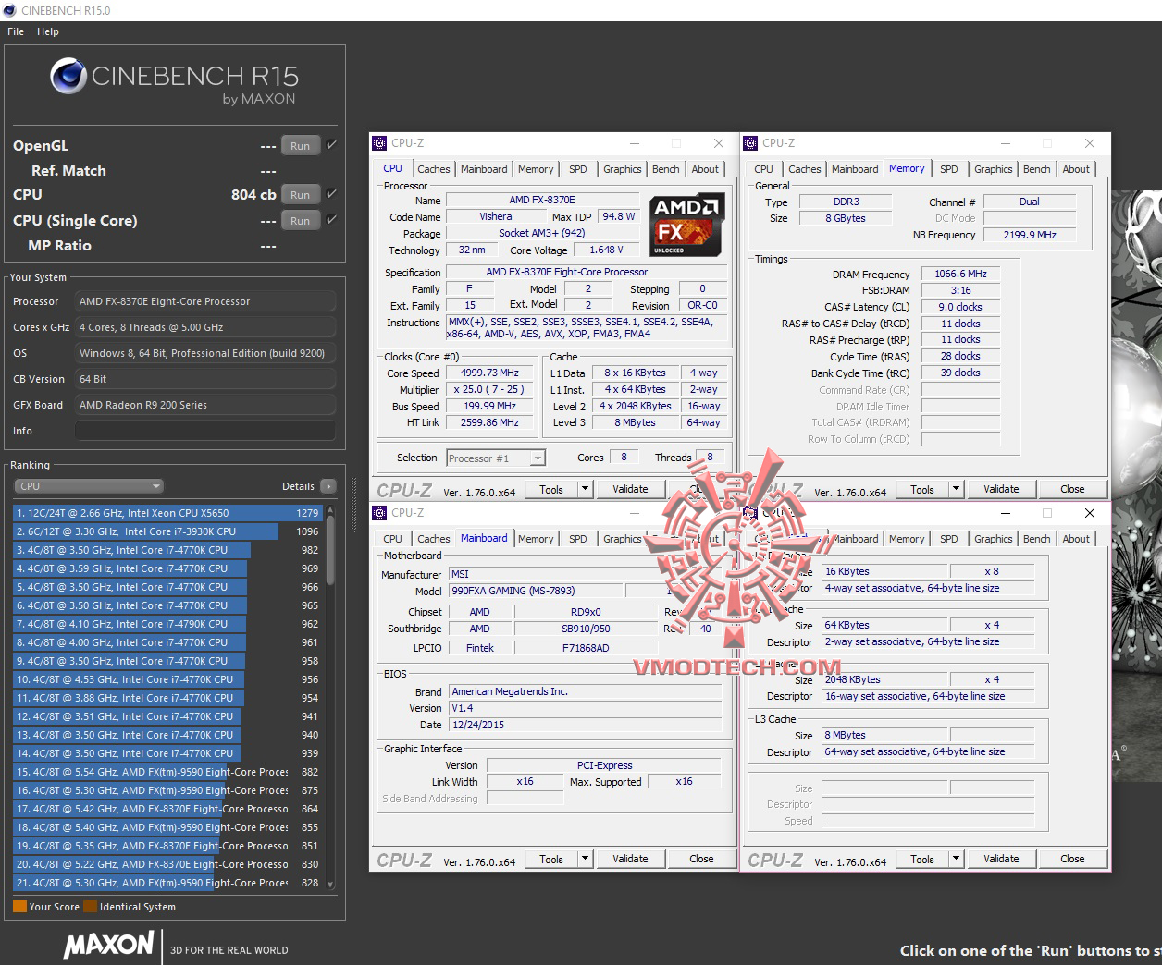Click Close button in Caches window
1162x965 pixels.
(1072, 859)
